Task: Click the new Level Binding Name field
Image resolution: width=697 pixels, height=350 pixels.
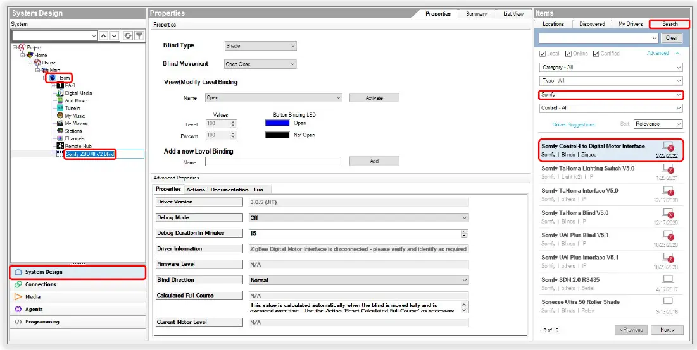Action: [273, 162]
